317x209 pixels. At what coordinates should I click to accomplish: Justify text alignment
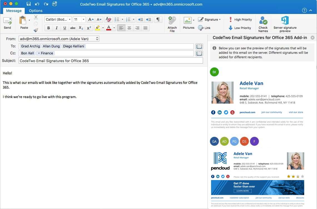point(145,28)
